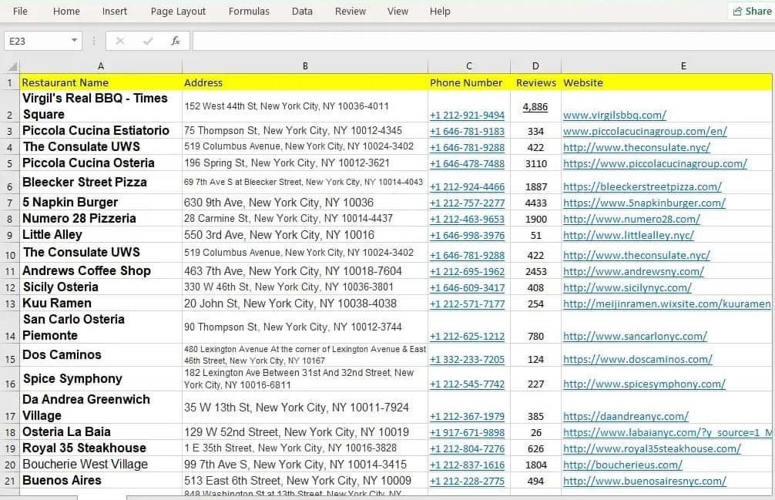The image size is (775, 500).
Task: Select address cell 550 3rd Ave
Action: click(x=305, y=235)
